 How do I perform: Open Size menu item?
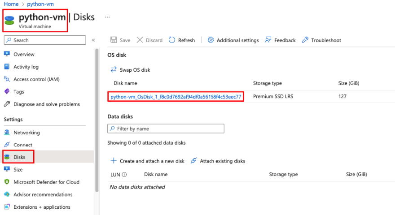click(x=18, y=169)
